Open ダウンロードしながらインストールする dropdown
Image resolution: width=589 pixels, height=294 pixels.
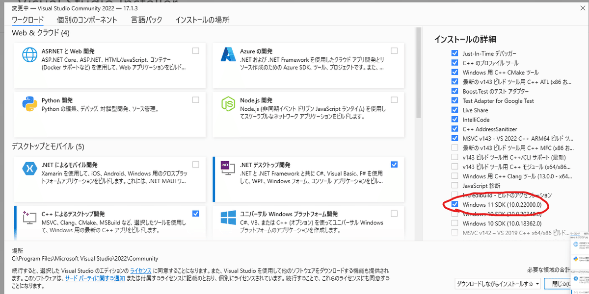[498, 284]
